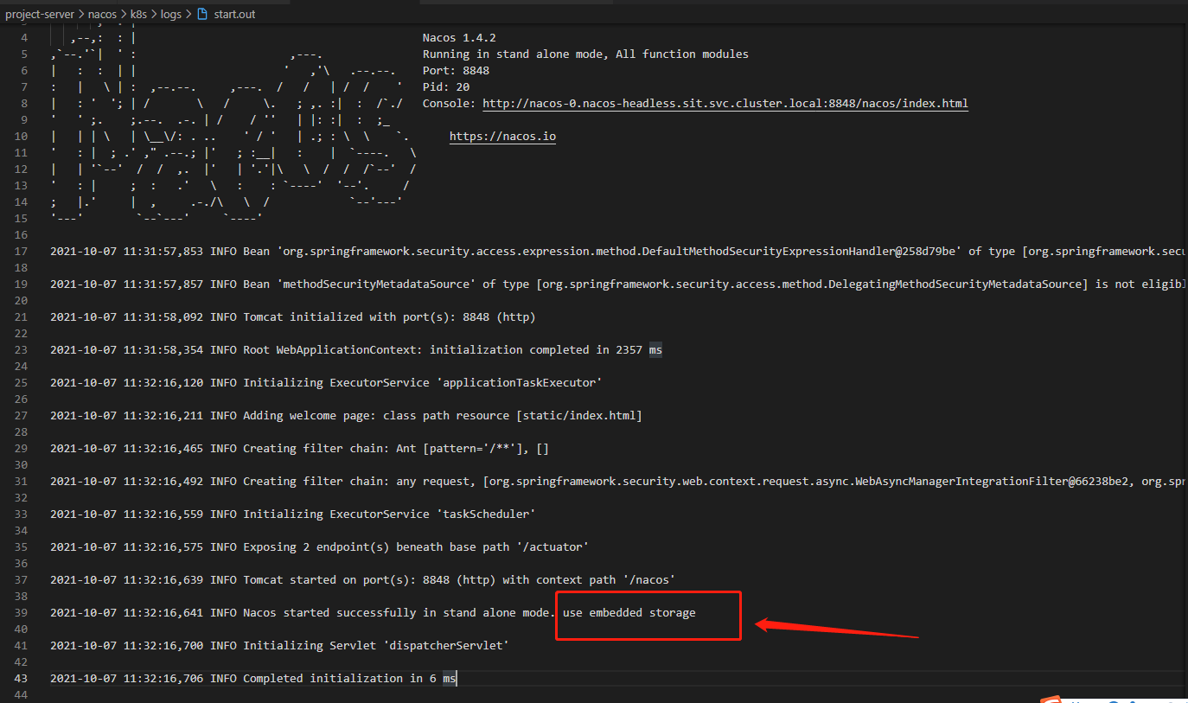Click the DefaultMethodSecurityExpressionHandler log line
Viewport: 1188px width, 703px height.
tap(618, 252)
